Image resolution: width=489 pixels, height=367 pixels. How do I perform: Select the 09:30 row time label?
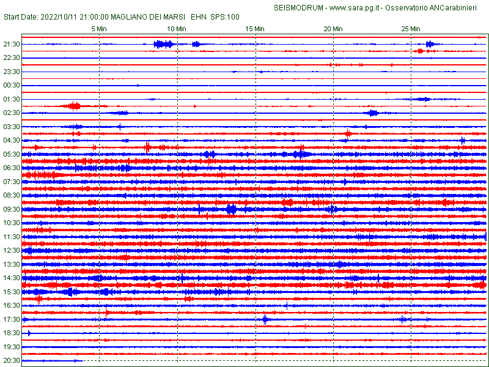click(x=12, y=209)
